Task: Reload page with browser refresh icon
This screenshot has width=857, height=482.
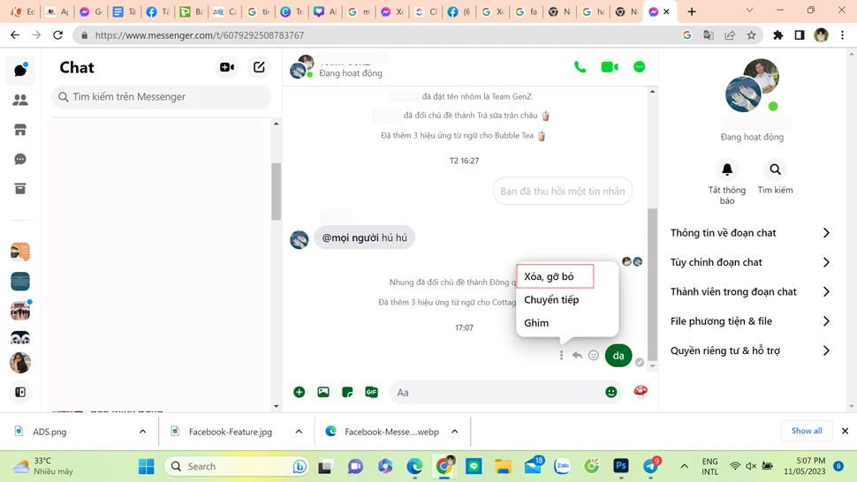Action: [x=57, y=35]
